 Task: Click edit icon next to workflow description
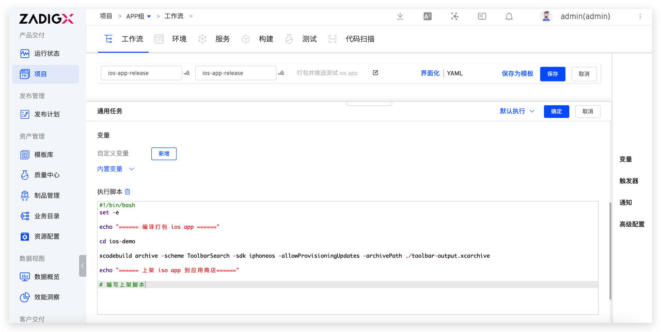(375, 73)
